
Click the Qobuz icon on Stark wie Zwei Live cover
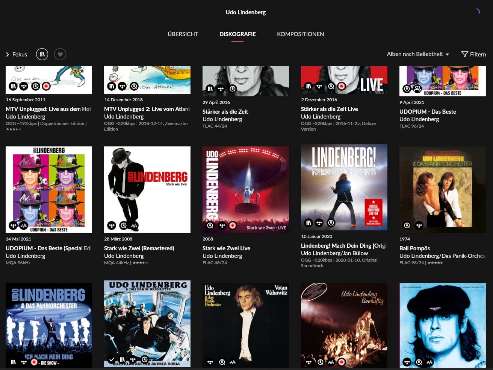(210, 225)
